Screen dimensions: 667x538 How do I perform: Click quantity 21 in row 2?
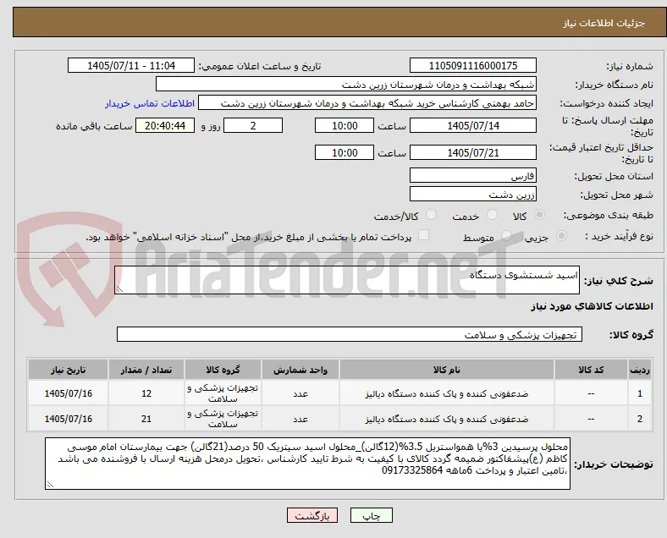click(146, 419)
